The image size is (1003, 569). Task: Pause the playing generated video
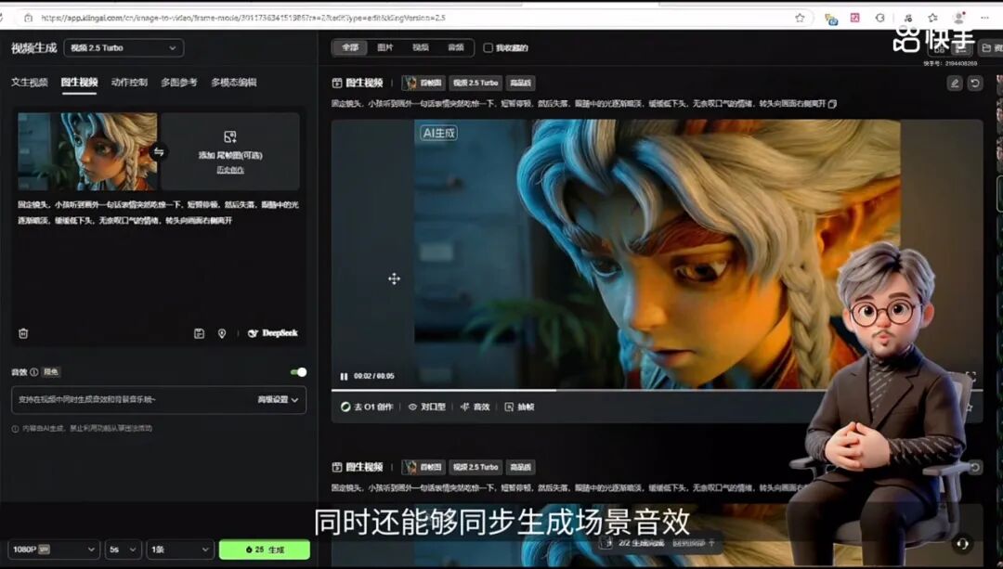pos(344,376)
